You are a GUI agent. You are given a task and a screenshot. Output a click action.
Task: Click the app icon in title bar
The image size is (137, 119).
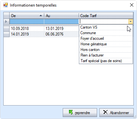[x=5, y=5]
